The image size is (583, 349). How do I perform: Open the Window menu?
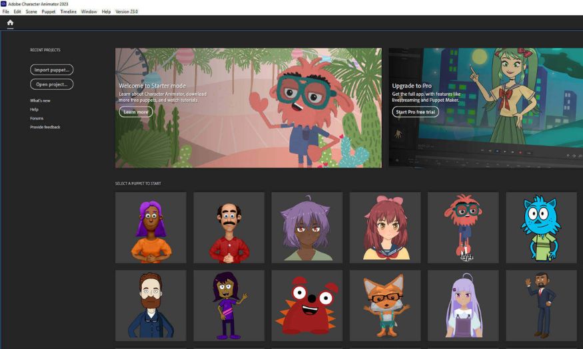coord(89,11)
